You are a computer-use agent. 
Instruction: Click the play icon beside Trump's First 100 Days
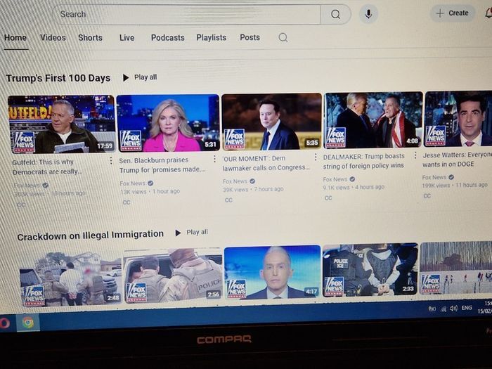pos(126,77)
